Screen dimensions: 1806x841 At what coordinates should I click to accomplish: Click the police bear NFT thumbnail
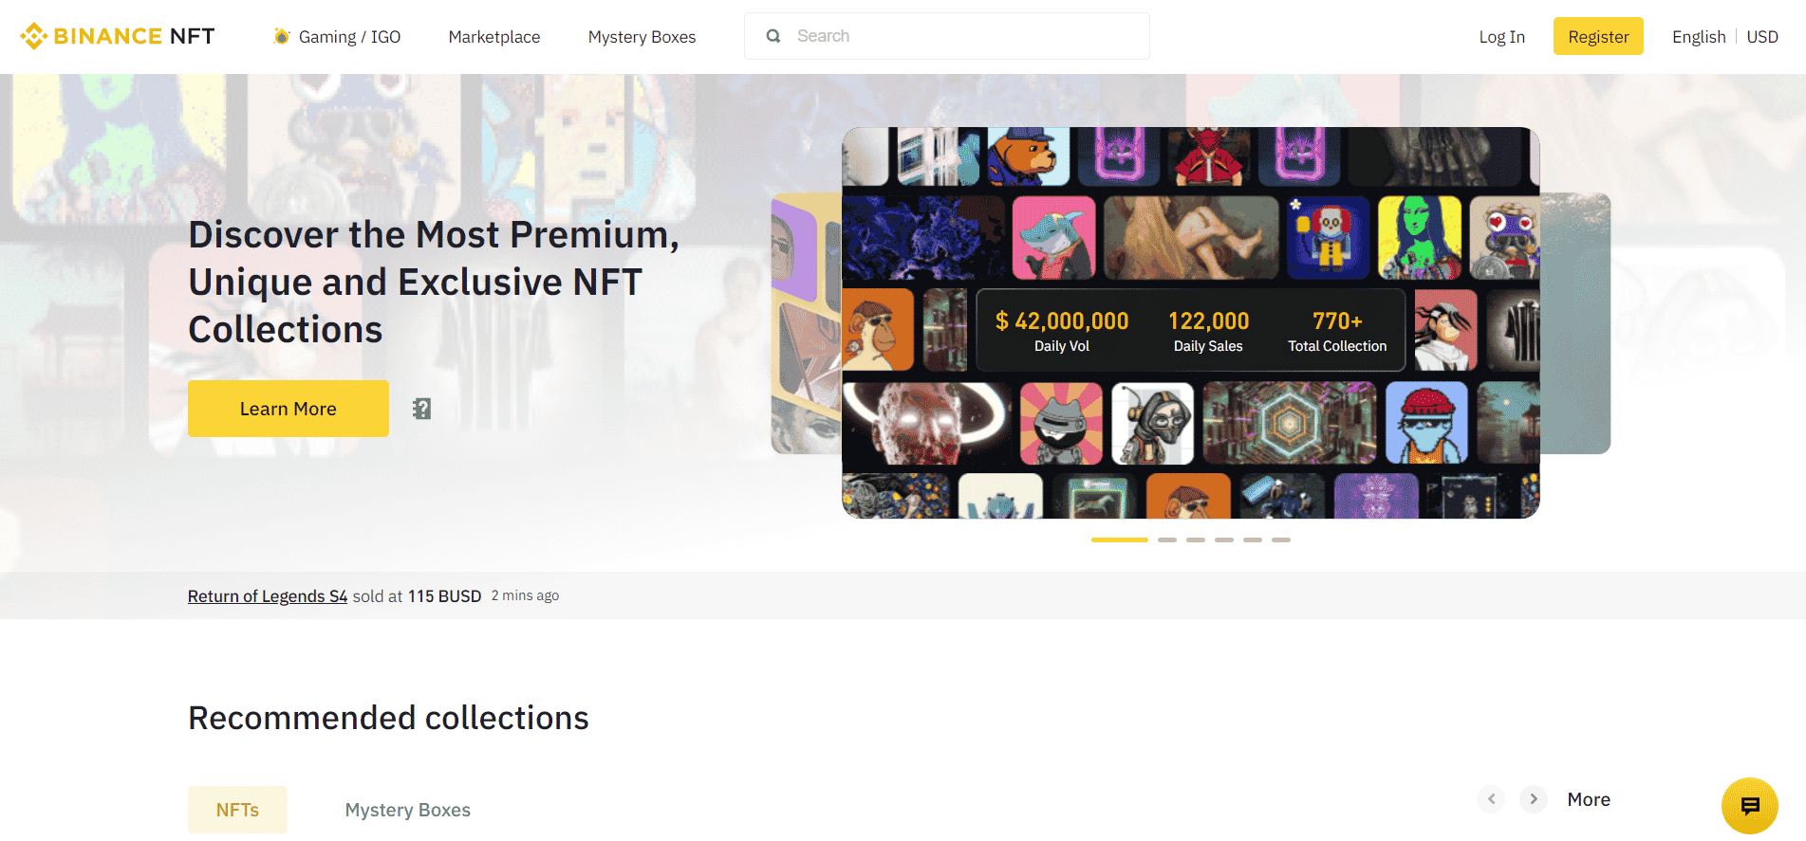[x=1028, y=156]
